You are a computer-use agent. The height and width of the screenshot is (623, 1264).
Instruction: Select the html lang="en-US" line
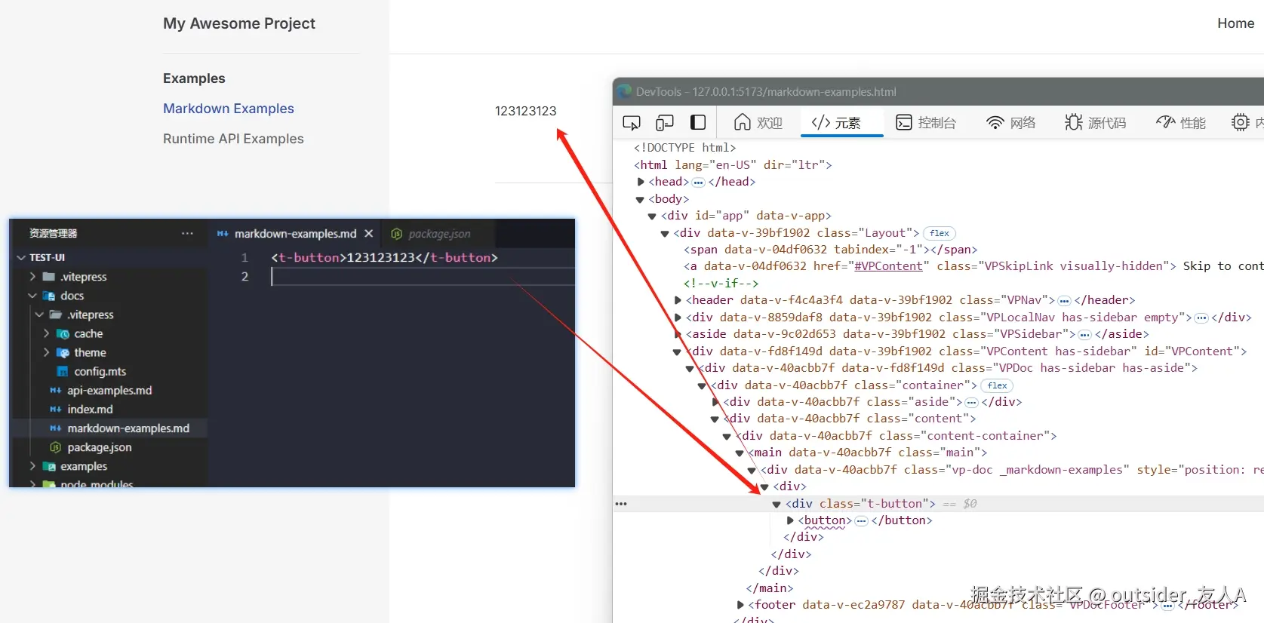(733, 165)
